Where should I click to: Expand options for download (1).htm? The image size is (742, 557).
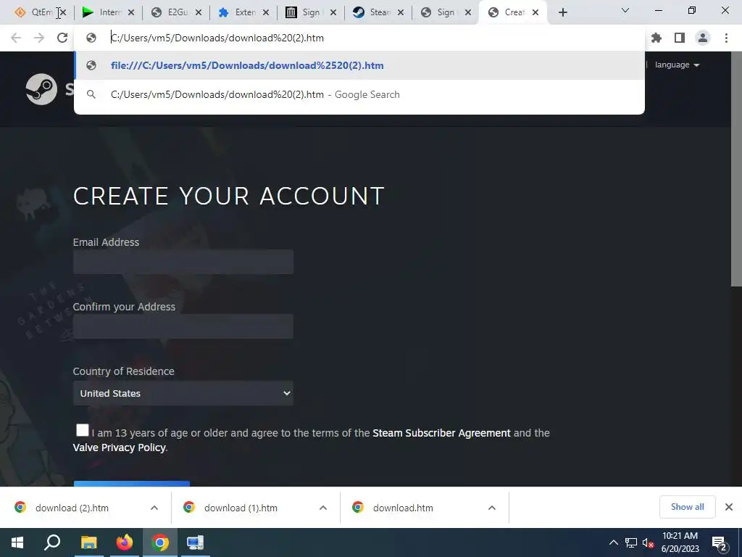coord(323,508)
